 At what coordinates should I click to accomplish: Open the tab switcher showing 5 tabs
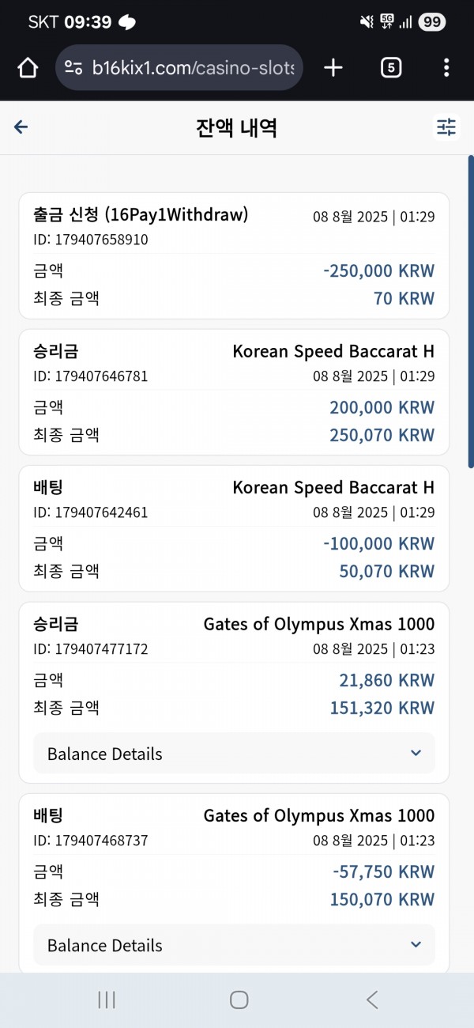coord(390,68)
